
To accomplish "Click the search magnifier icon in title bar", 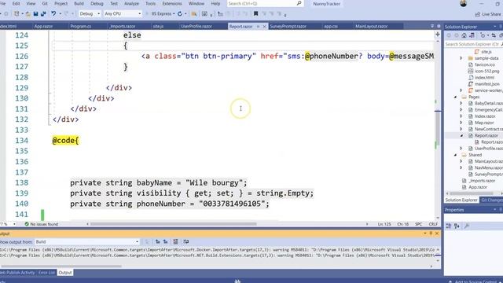I will [x=299, y=3].
